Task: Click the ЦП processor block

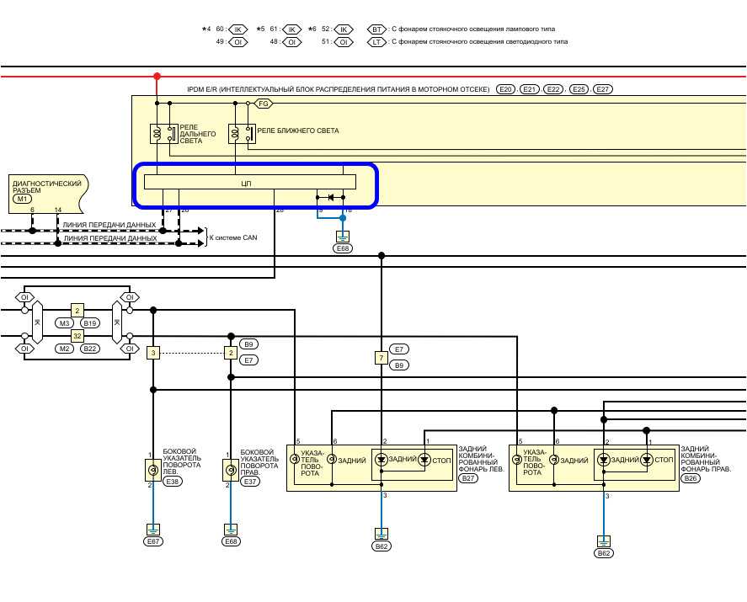Action: tap(249, 183)
